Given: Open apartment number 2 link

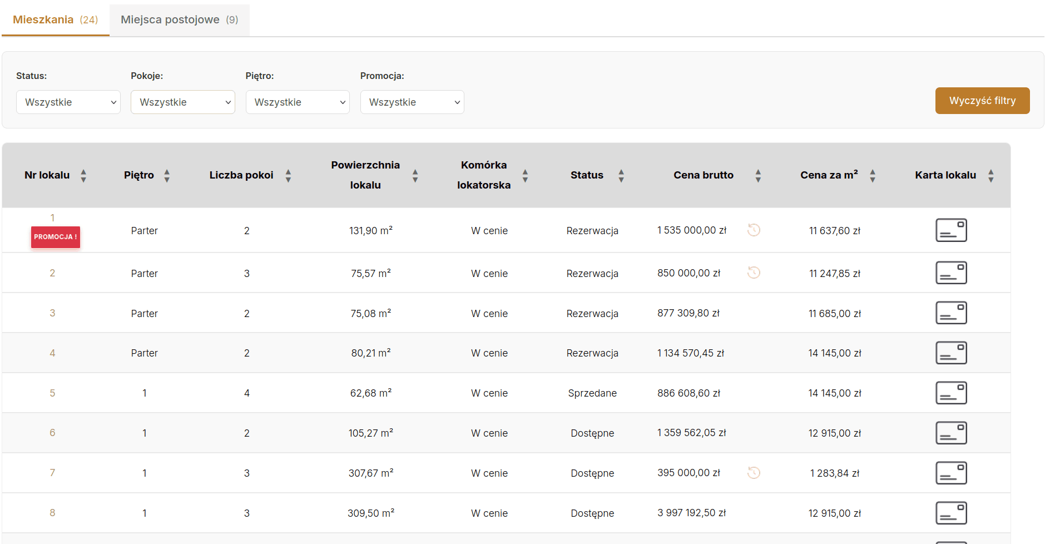Looking at the screenshot, I should [x=52, y=273].
